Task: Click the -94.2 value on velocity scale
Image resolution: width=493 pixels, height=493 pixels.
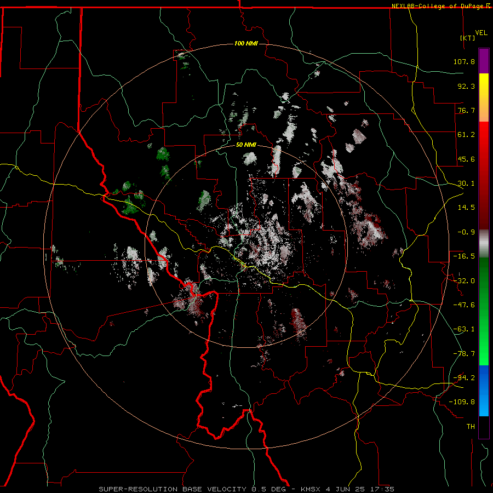Action: pyautogui.click(x=464, y=378)
